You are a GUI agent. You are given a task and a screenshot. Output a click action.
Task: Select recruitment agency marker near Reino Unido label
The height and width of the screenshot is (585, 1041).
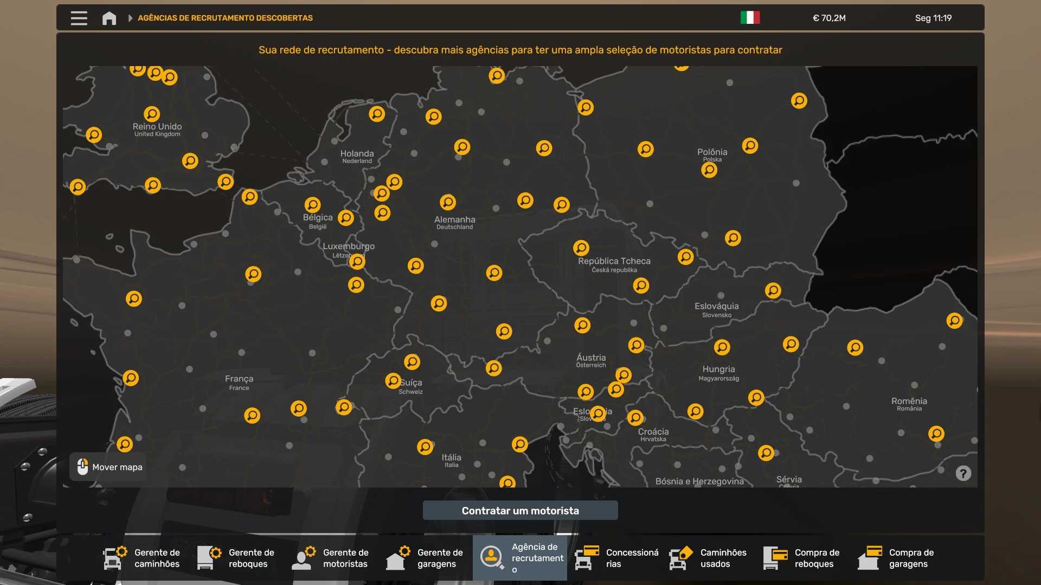pyautogui.click(x=152, y=114)
